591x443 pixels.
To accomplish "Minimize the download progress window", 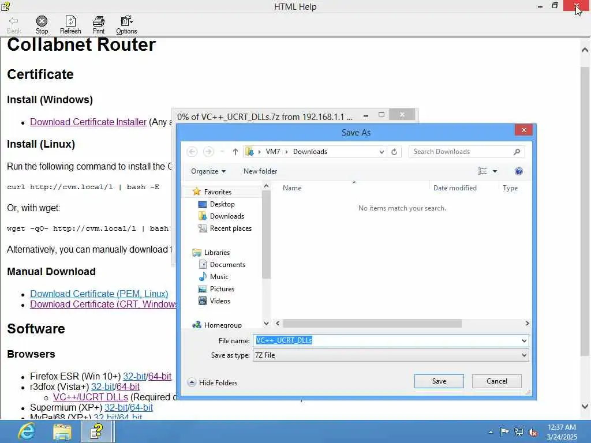I will [365, 116].
